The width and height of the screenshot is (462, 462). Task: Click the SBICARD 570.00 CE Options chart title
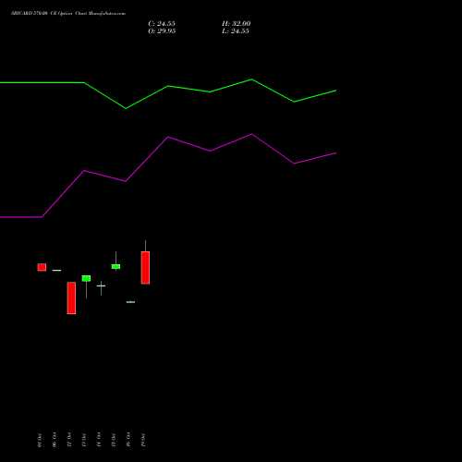click(x=68, y=14)
